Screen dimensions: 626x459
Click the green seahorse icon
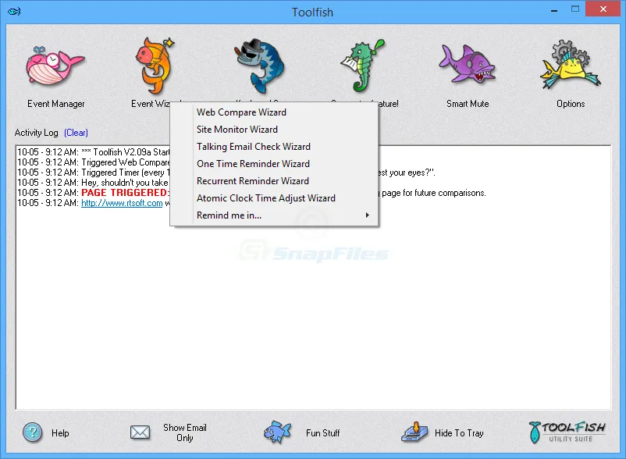(362, 66)
